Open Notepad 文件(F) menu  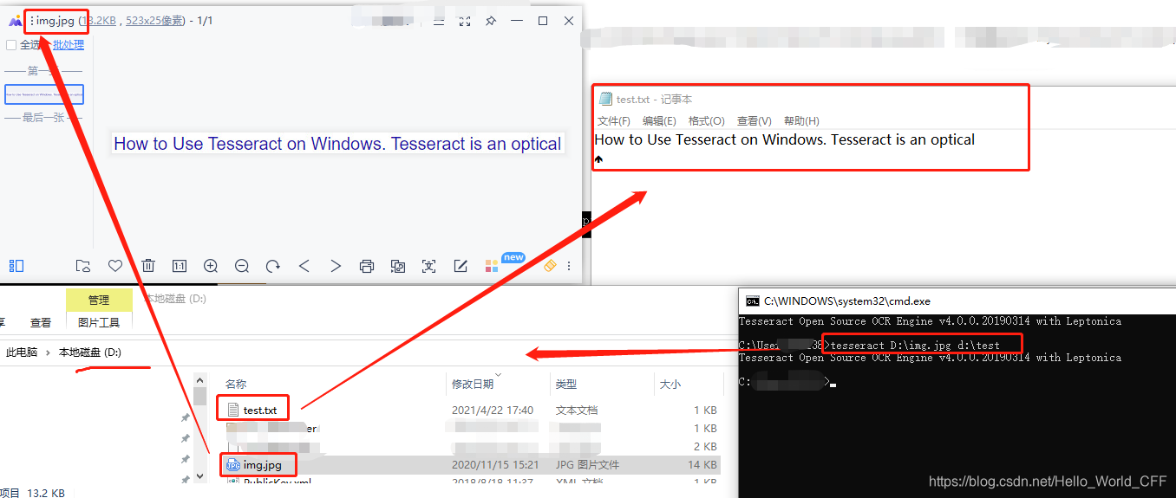click(x=614, y=121)
